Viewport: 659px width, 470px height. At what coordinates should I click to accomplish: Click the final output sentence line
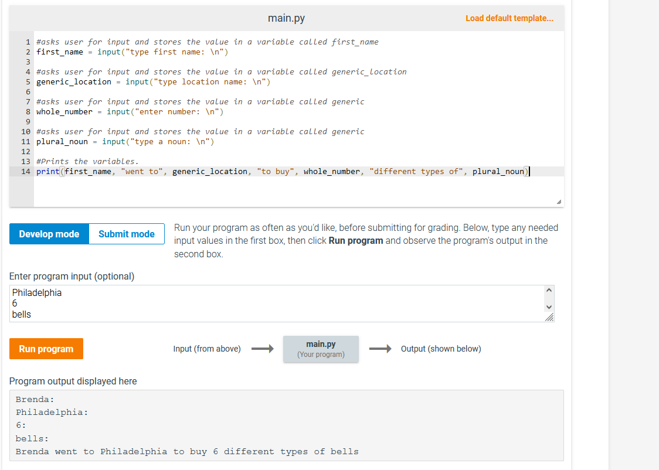(187, 451)
